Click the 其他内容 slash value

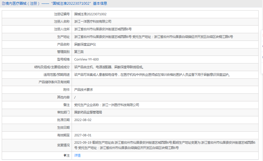[x=75, y=97]
